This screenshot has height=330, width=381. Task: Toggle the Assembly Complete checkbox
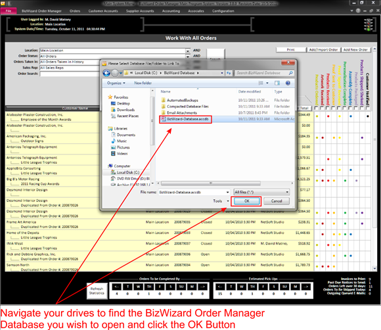coord(350,108)
